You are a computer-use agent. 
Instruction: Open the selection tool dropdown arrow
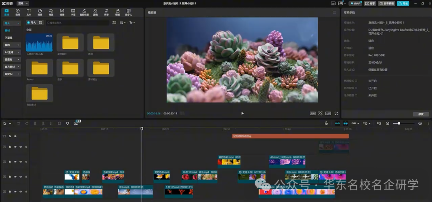[x=10, y=123]
